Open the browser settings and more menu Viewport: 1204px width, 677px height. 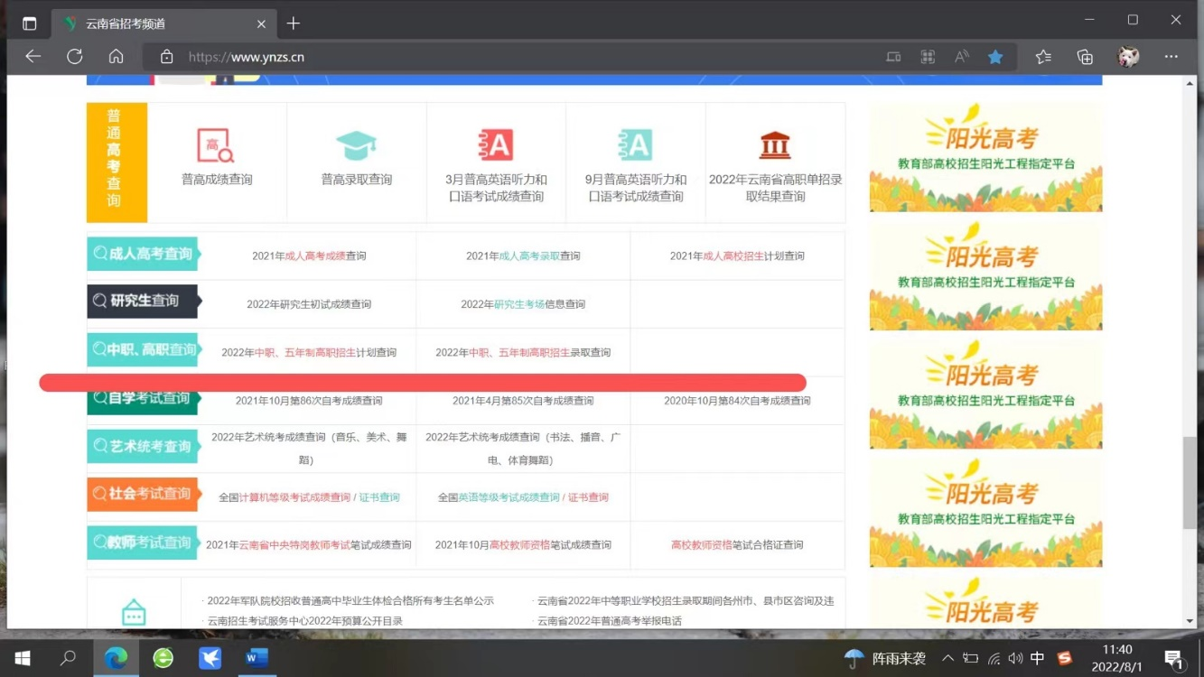click(x=1171, y=57)
